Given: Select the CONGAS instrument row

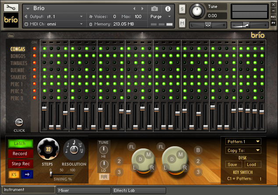Looking at the screenshot, I should click(x=18, y=49).
